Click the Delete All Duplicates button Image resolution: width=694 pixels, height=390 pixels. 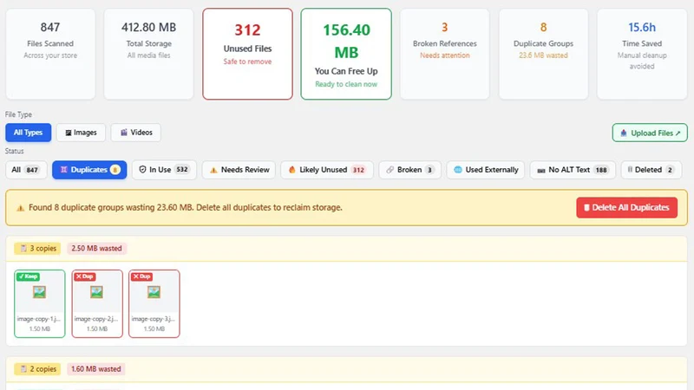626,207
